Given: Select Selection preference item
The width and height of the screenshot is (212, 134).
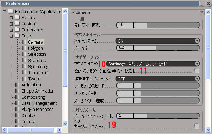Looking at the screenshot, I should pyautogui.click(x=37, y=54).
